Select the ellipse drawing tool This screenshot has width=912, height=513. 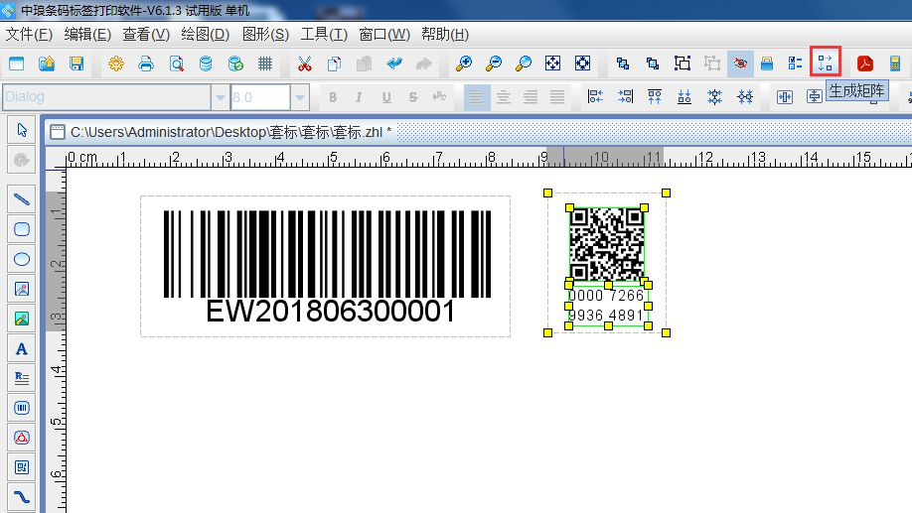(x=21, y=259)
